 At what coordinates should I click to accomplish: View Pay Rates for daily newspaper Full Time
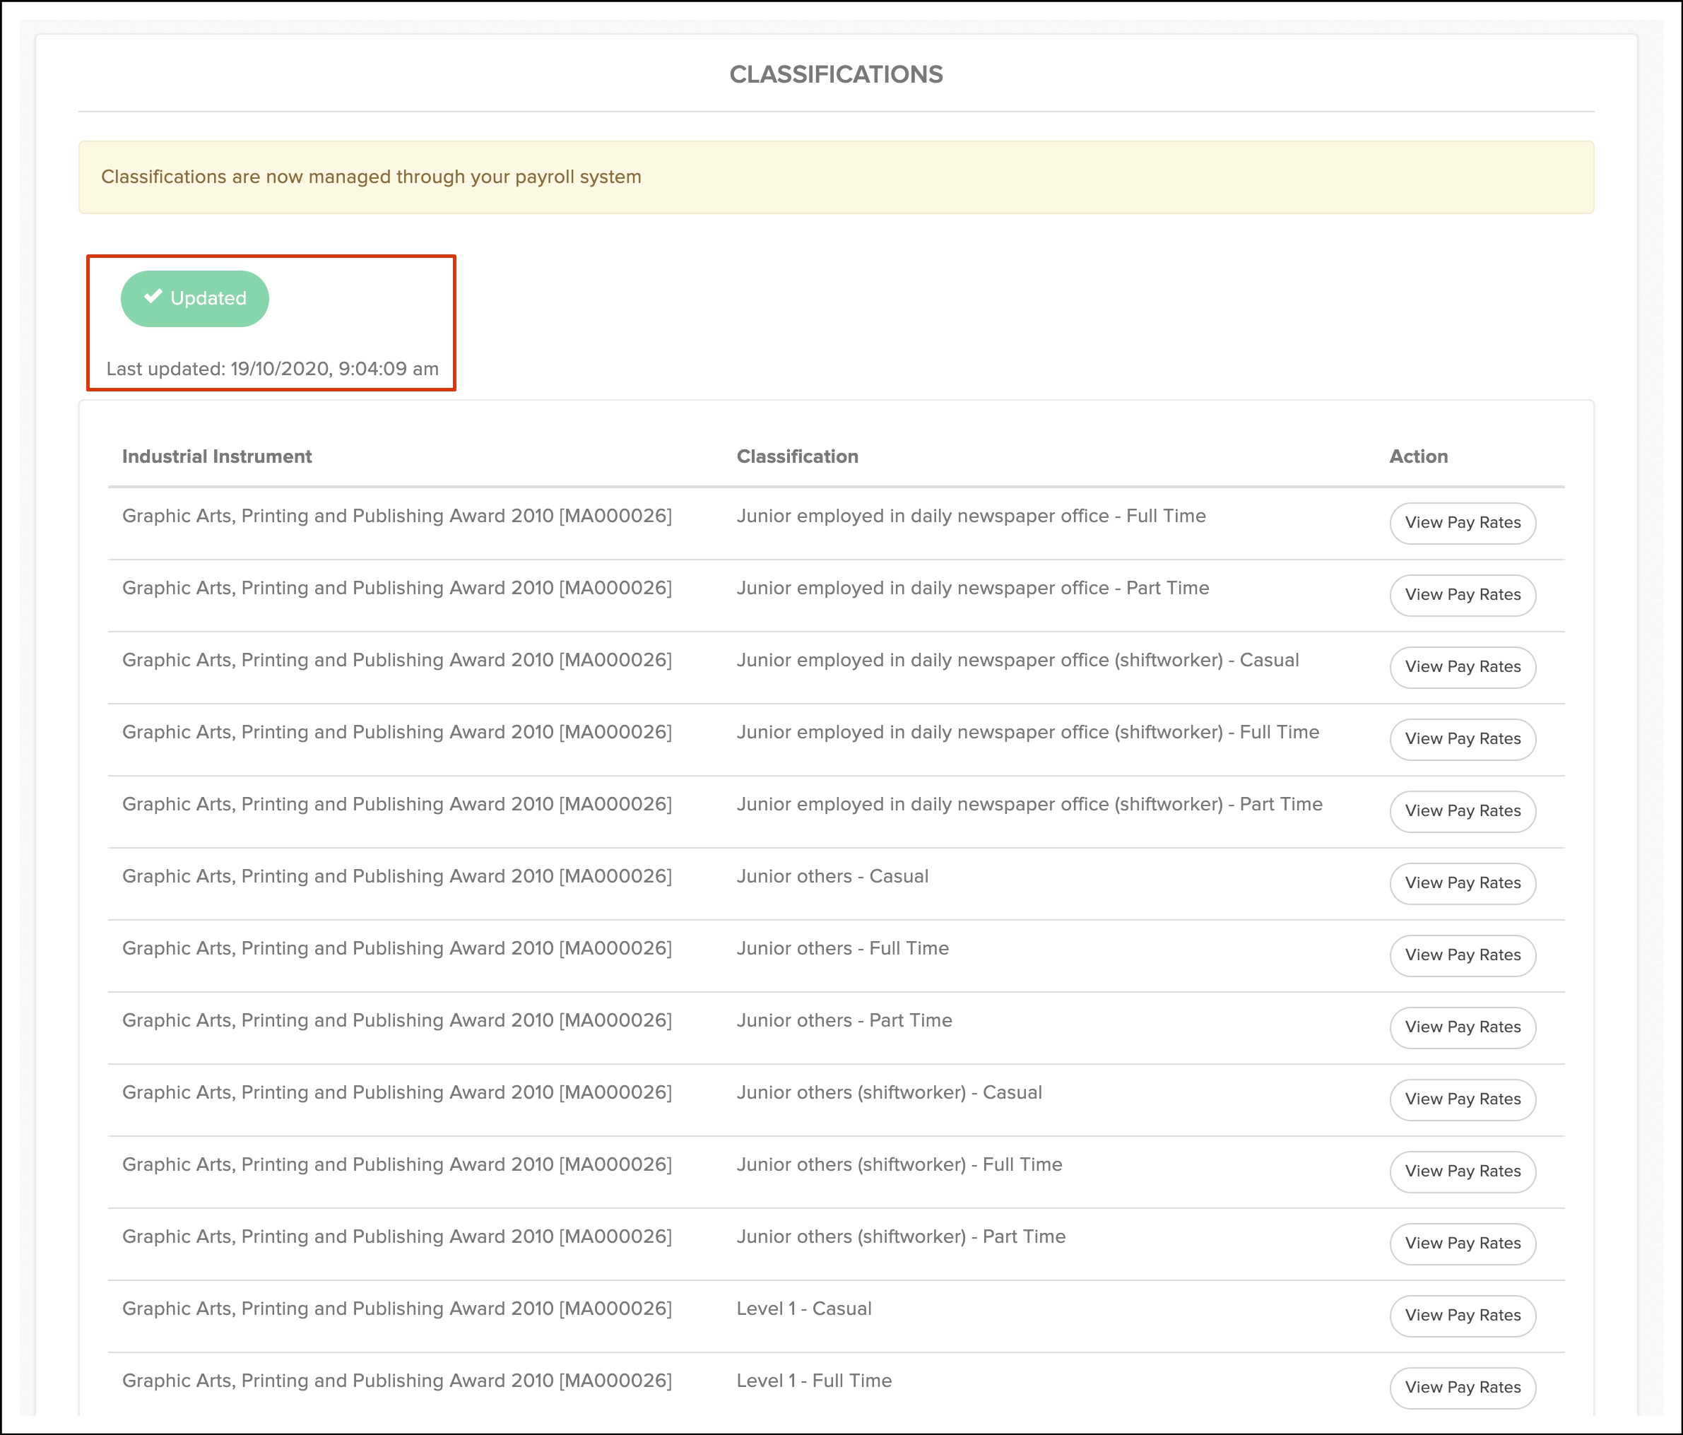(x=1462, y=523)
